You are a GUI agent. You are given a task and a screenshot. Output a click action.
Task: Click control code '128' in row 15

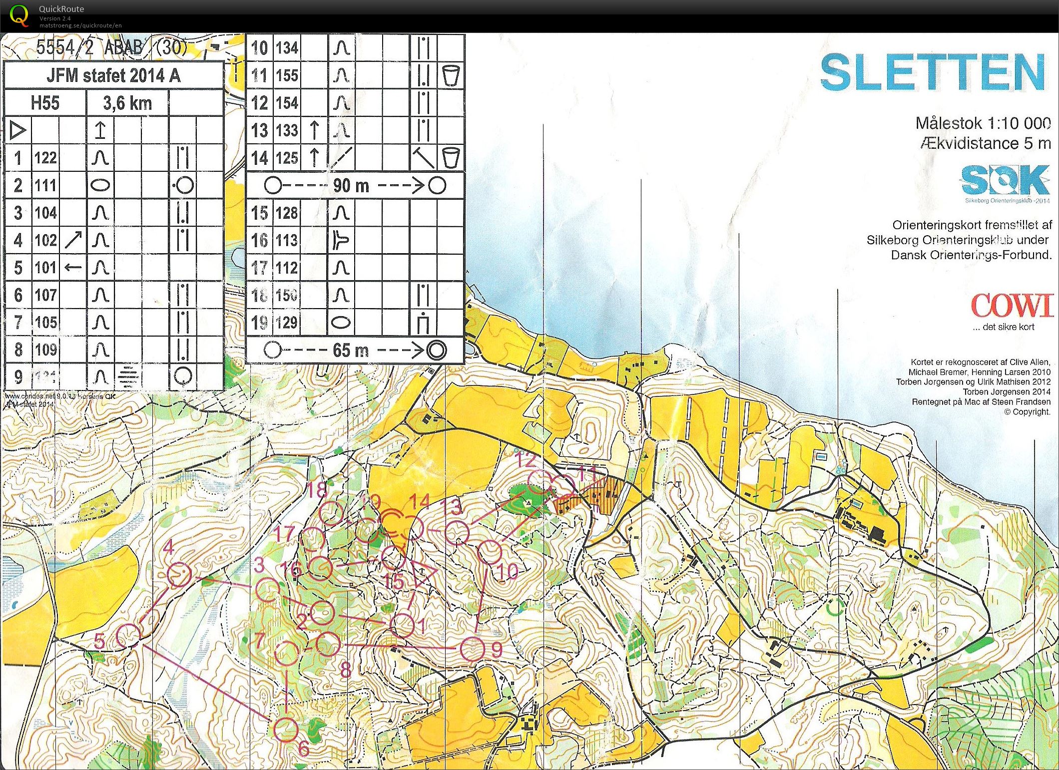(x=287, y=213)
